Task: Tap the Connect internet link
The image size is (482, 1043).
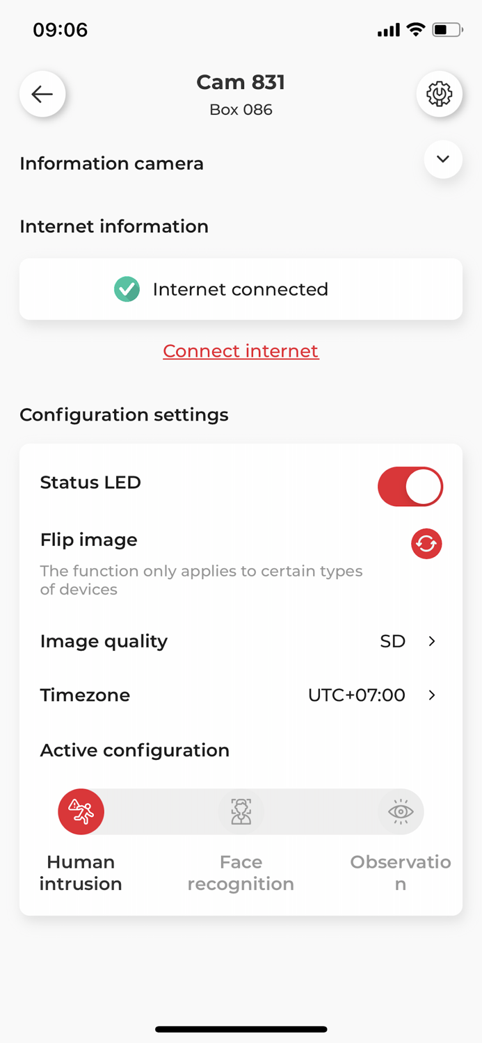Action: [241, 351]
